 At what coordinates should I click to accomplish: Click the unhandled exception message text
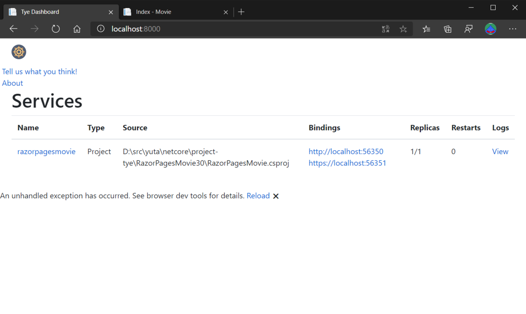click(x=122, y=196)
